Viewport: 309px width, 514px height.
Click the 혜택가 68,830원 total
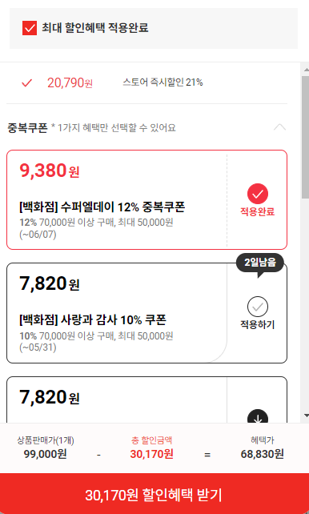click(x=262, y=448)
